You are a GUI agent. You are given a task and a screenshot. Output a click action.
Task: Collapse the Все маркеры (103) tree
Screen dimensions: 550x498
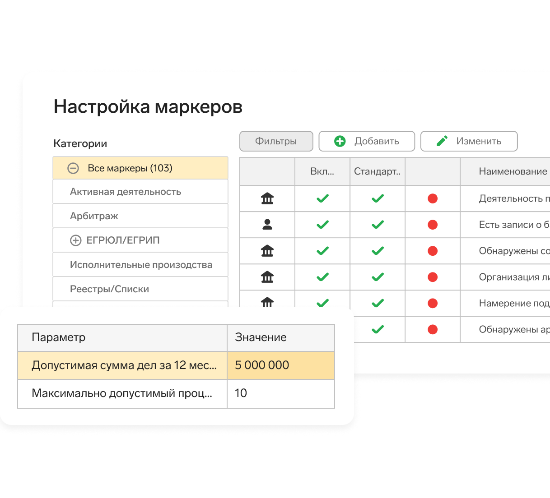73,168
